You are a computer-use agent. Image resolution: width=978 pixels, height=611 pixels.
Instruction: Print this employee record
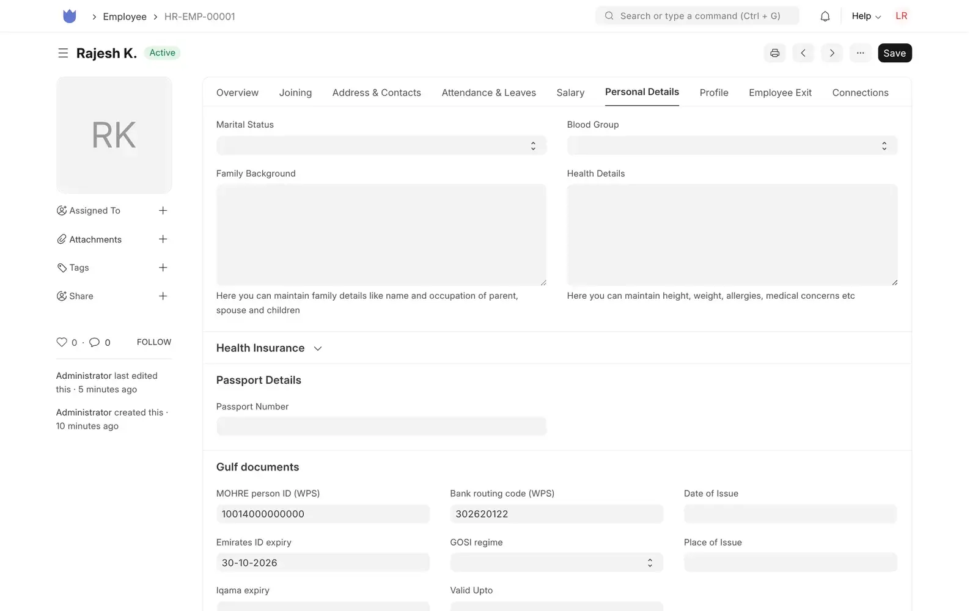pos(774,53)
